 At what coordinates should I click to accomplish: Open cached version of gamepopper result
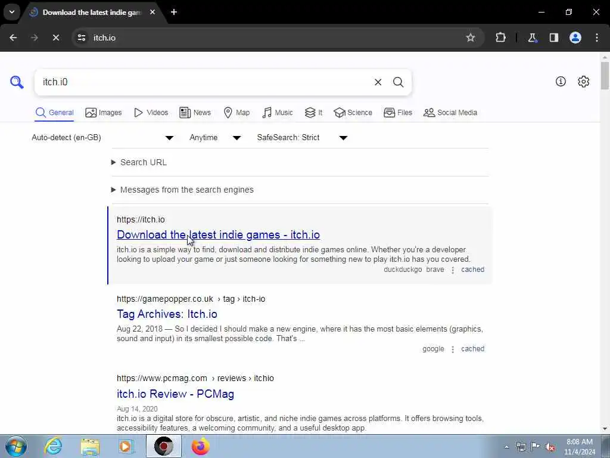pyautogui.click(x=472, y=349)
